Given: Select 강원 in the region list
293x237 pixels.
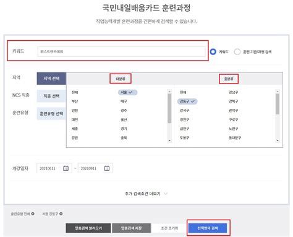Looking at the screenshot, I should point(75,137).
